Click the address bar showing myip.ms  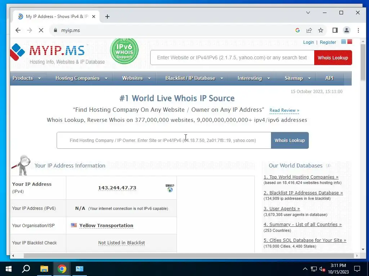coord(172,30)
